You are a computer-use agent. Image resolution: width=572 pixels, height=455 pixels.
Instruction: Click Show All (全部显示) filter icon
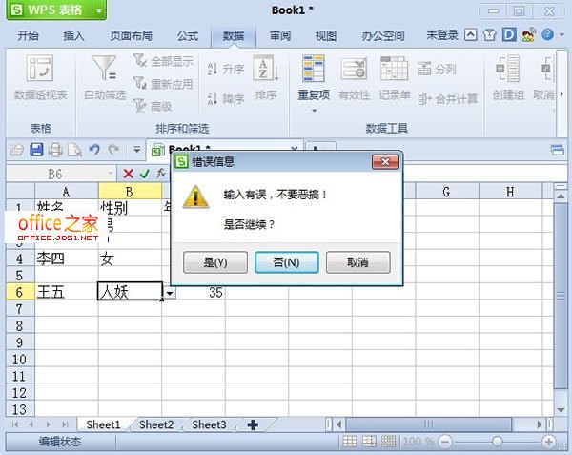[140, 60]
